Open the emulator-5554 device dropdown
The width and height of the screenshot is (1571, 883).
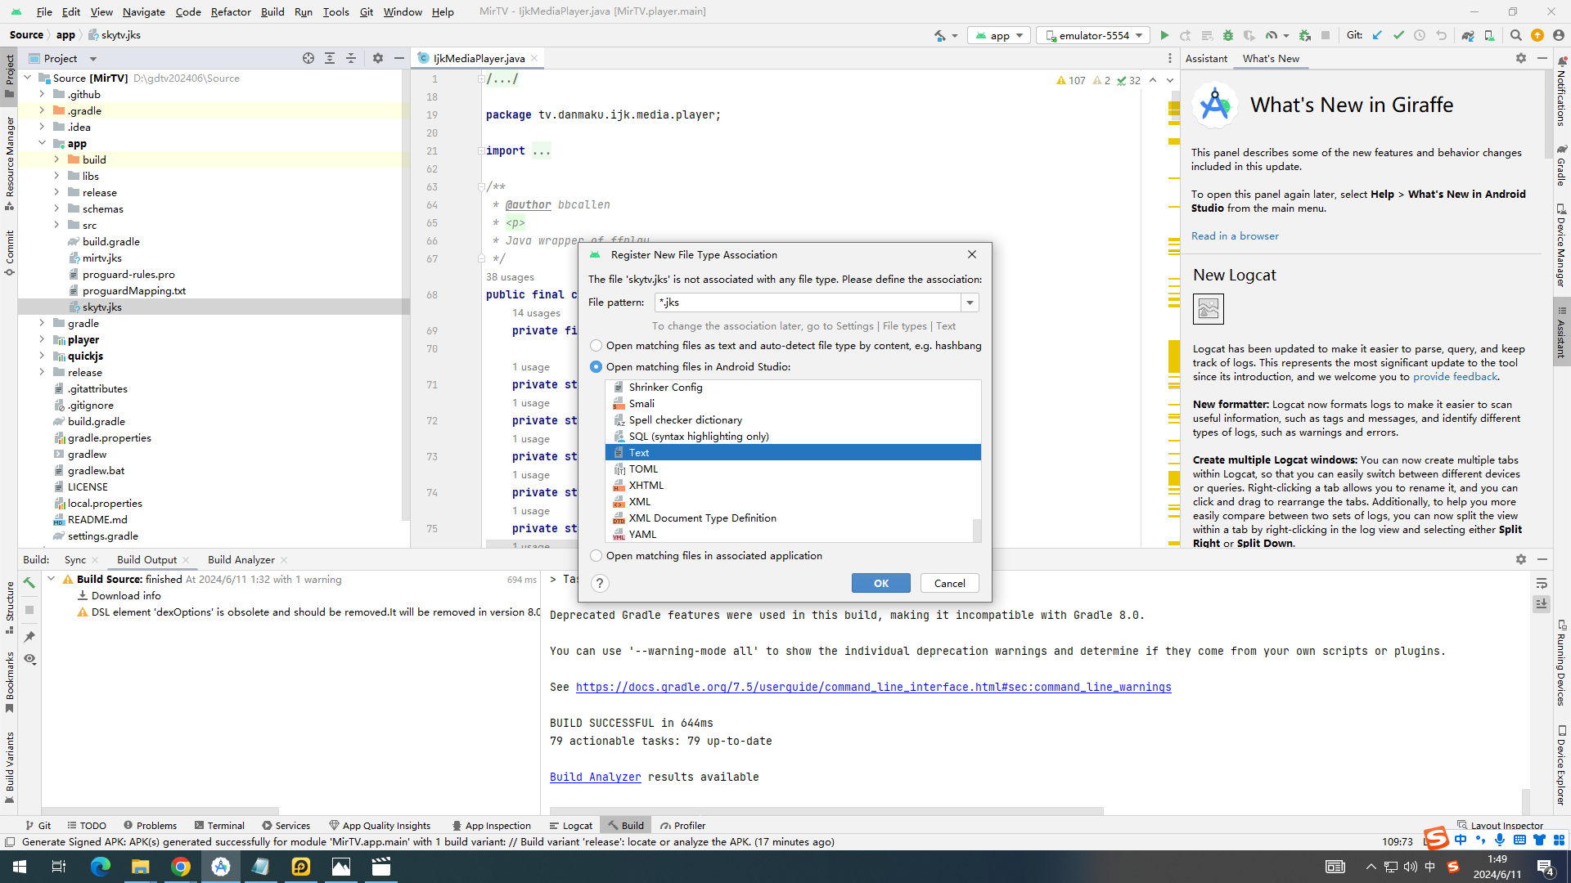[x=1094, y=35]
